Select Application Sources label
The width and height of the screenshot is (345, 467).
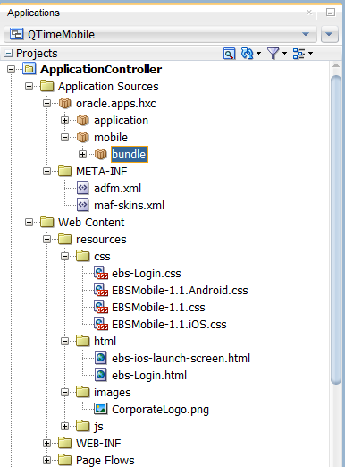click(108, 87)
